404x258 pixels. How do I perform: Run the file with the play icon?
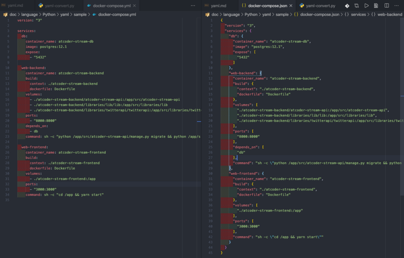point(367,6)
